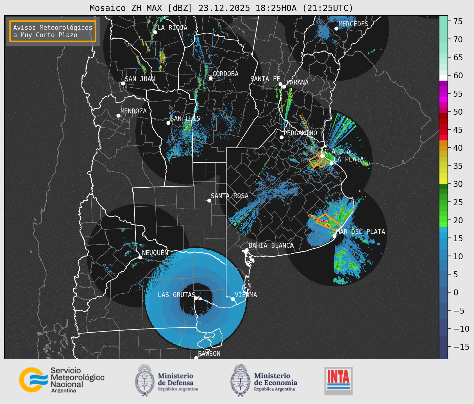This screenshot has height=404, width=474.
Task: Click the scale label 50
Action: tap(458, 112)
